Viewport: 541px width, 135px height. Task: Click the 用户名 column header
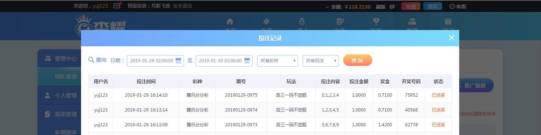coord(101,81)
